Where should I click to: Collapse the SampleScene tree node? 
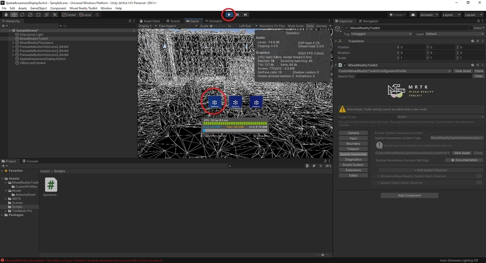pos(10,30)
